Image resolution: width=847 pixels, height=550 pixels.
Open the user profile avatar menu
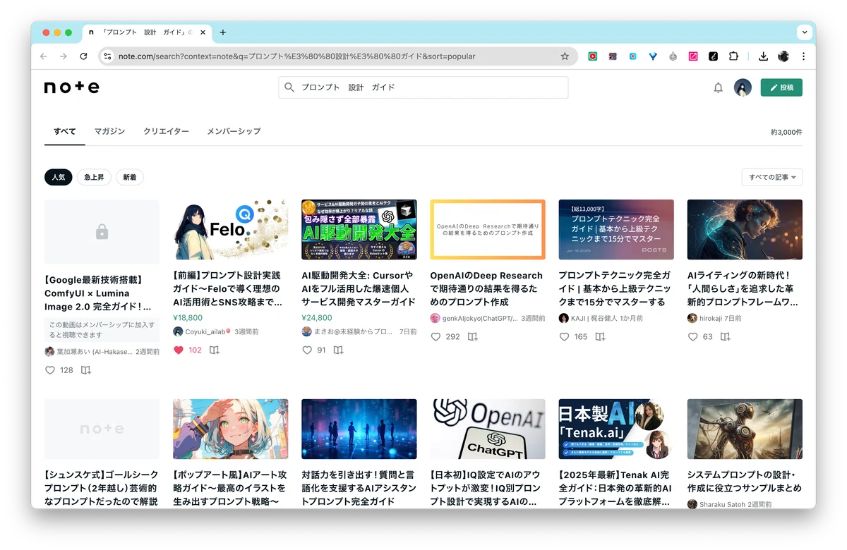743,87
